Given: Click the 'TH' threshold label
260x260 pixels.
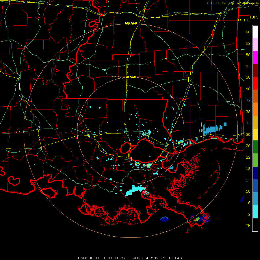Looking at the screenshot, I should (248, 226).
